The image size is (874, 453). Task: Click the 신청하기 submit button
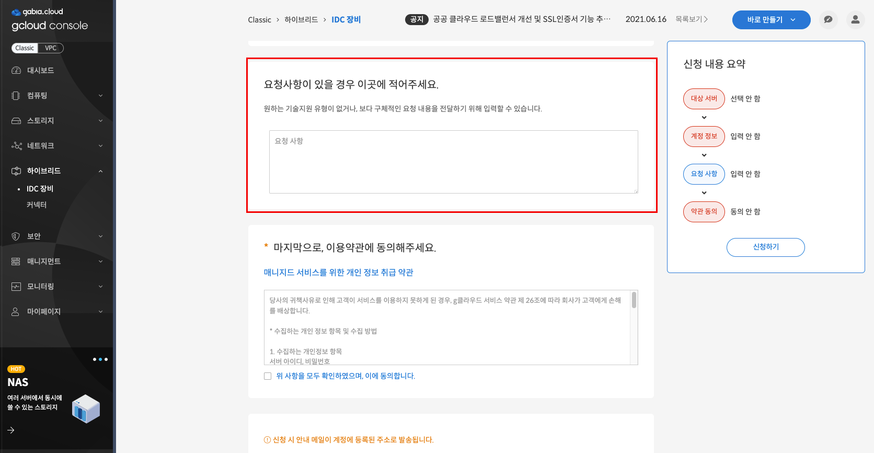point(765,247)
